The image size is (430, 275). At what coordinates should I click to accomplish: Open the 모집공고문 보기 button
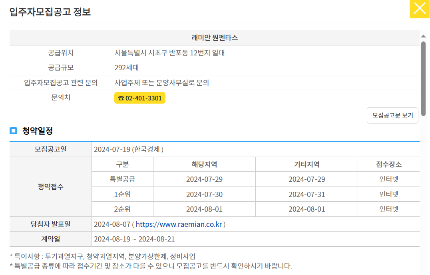(x=392, y=115)
